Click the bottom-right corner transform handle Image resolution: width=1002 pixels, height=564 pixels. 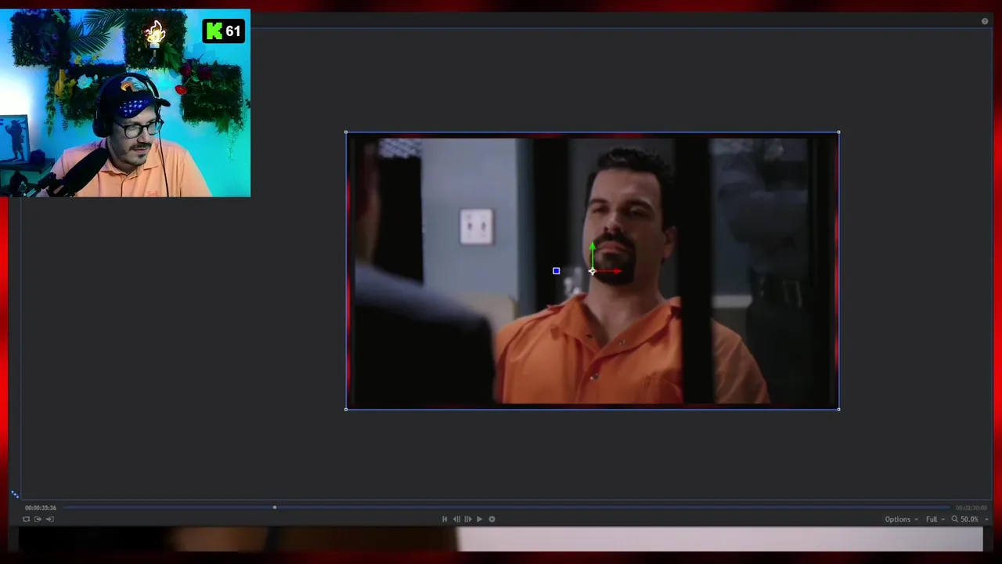[838, 409]
